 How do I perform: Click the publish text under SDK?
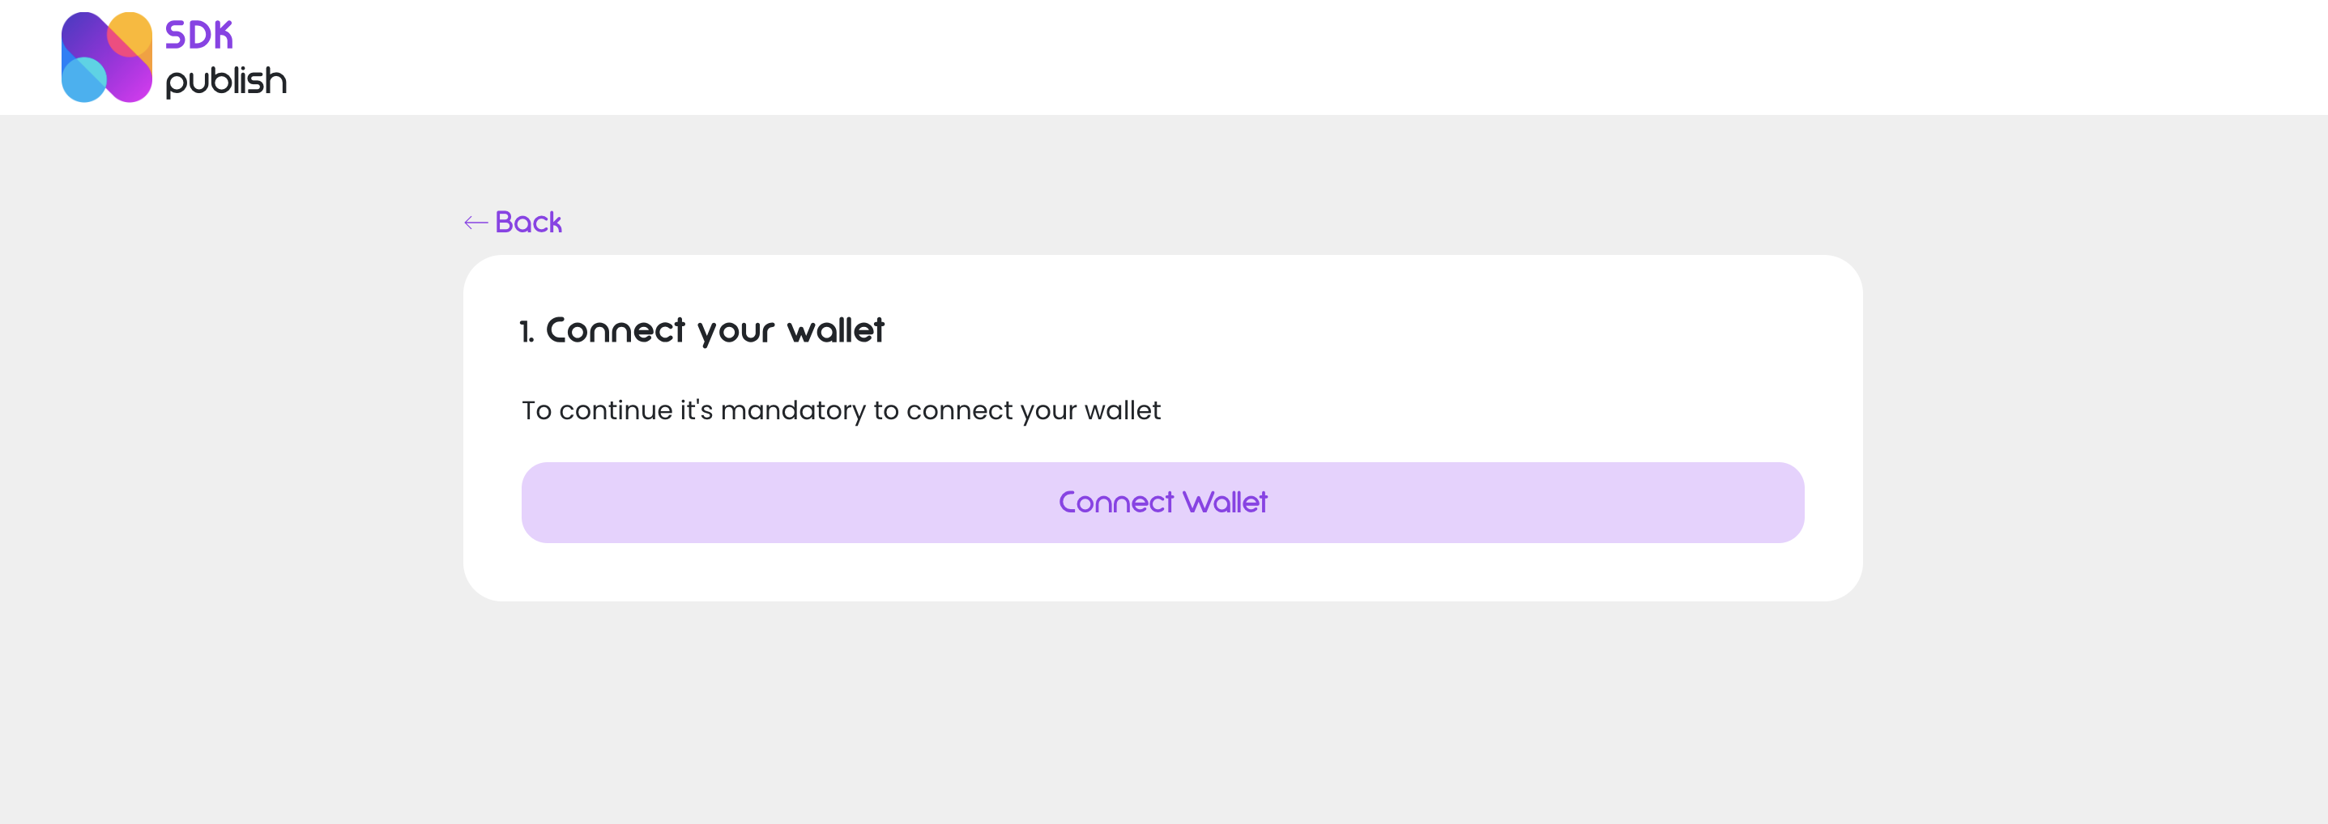pyautogui.click(x=226, y=80)
